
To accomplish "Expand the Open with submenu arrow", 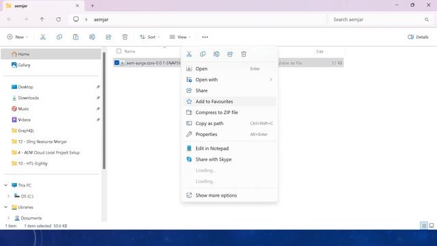I will (x=271, y=79).
